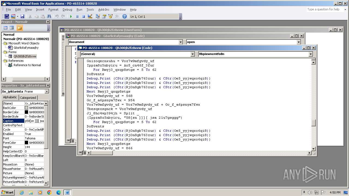Click the Paste toolbar icon

click(x=43, y=17)
